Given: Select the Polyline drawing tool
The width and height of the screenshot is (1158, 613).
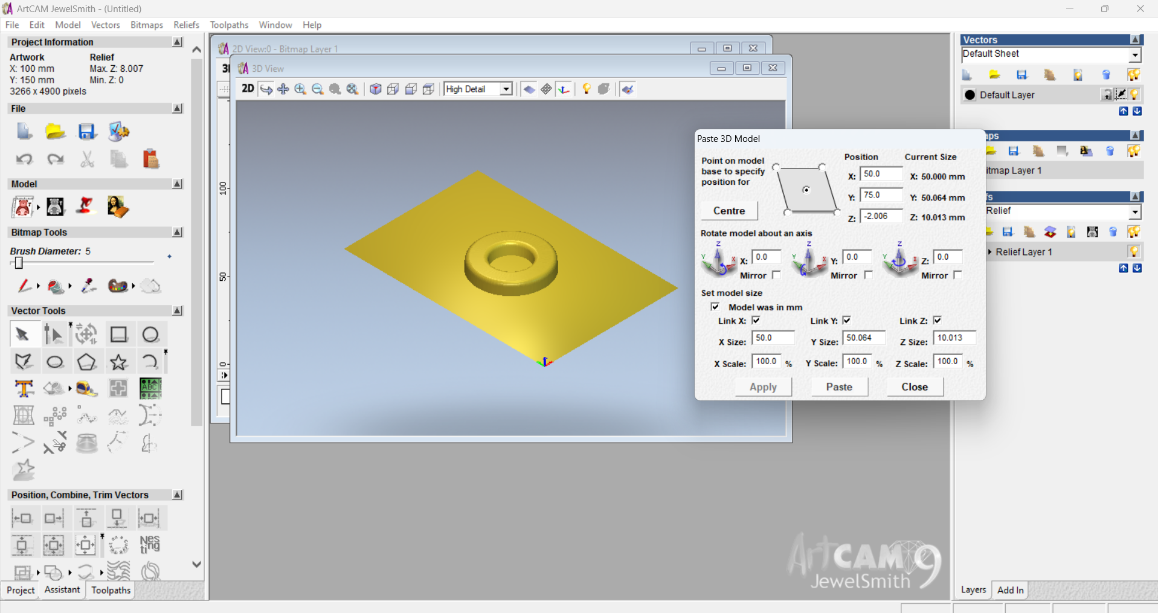Looking at the screenshot, I should point(24,362).
